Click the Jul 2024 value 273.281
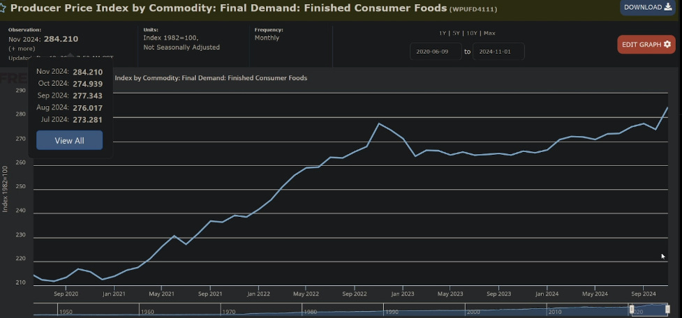The image size is (682, 318). (87, 119)
